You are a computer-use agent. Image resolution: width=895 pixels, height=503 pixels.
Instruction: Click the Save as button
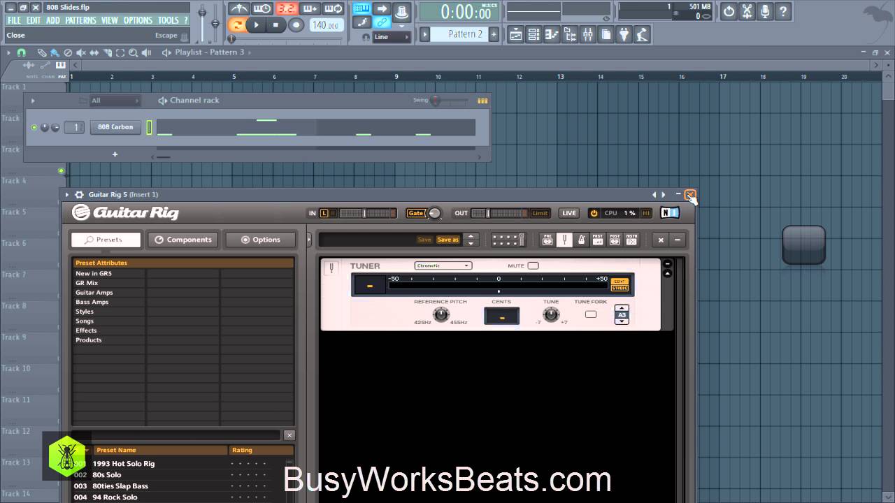(x=447, y=240)
